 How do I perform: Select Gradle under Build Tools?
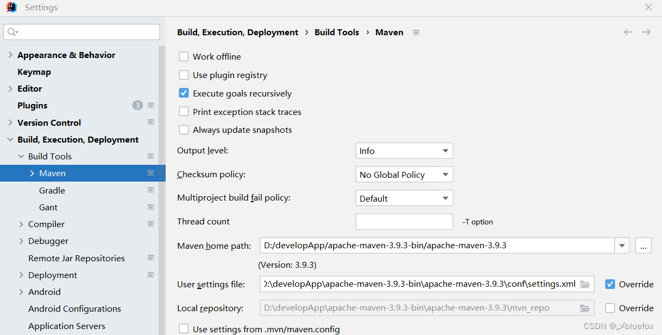point(52,190)
